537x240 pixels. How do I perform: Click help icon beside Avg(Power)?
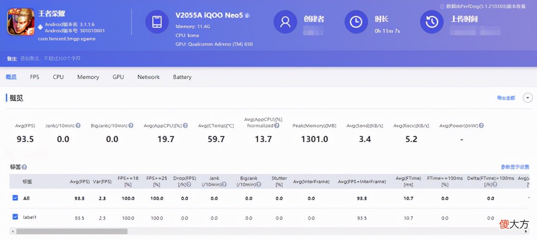tap(481, 125)
